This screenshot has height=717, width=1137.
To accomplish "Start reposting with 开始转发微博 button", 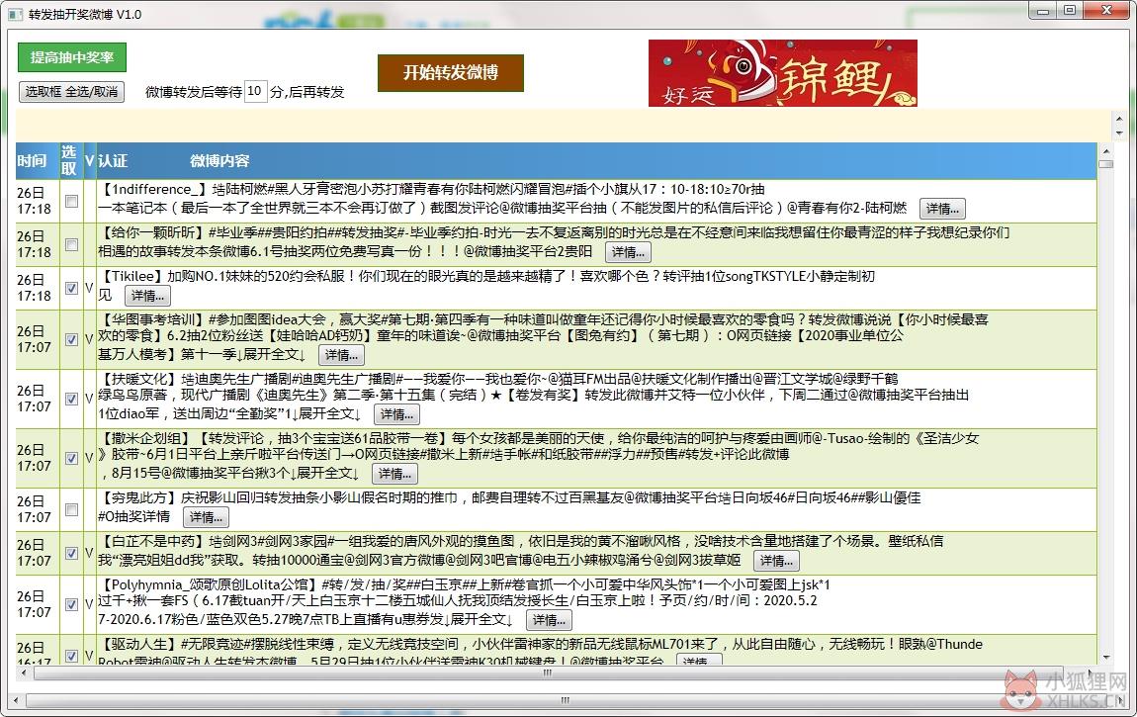I will pyautogui.click(x=450, y=72).
